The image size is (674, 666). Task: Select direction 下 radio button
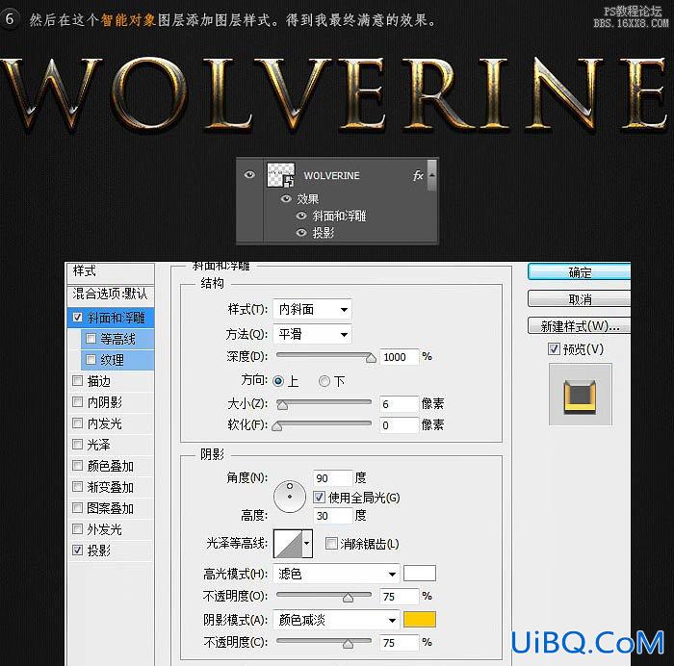tap(324, 381)
